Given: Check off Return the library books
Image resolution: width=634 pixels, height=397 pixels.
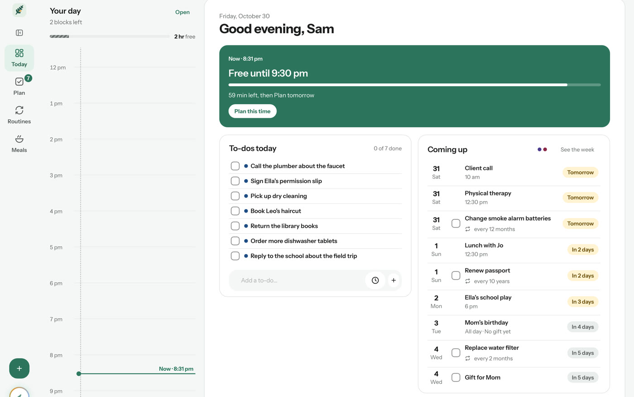Looking at the screenshot, I should coord(235,226).
